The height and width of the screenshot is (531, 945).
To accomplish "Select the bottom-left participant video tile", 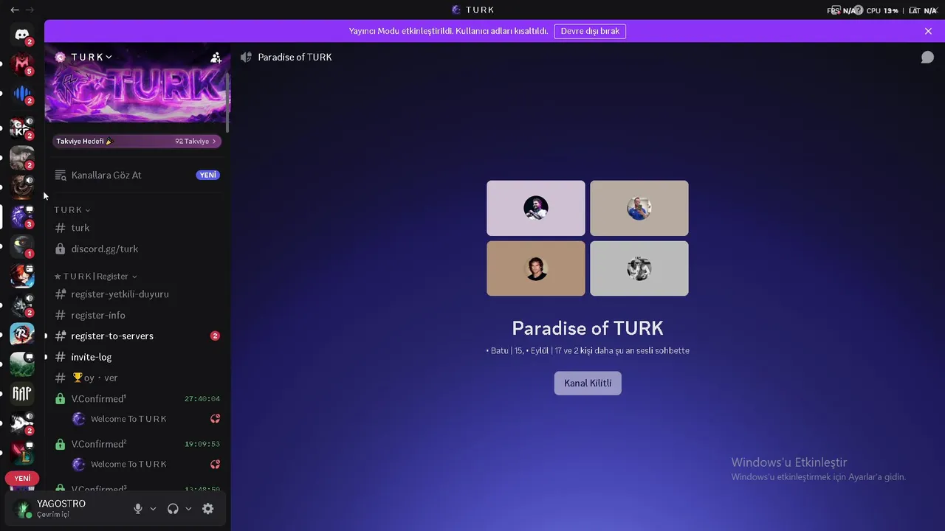I will [536, 268].
